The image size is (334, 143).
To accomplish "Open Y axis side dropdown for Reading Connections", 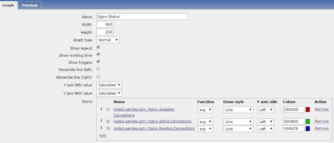I will 265,129.
